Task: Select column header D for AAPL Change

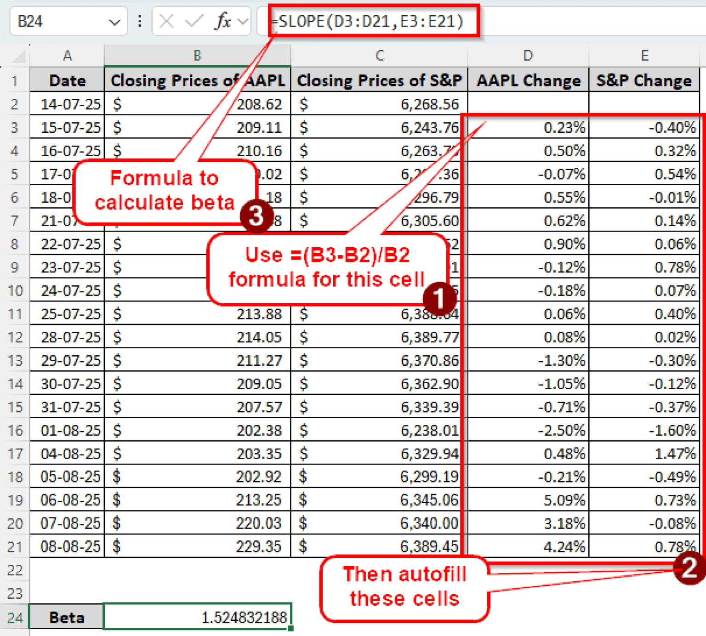Action: (527, 55)
